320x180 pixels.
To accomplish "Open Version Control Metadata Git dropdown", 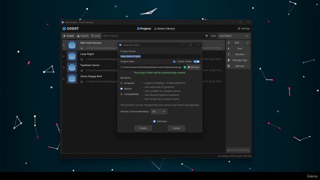I will pos(159,111).
